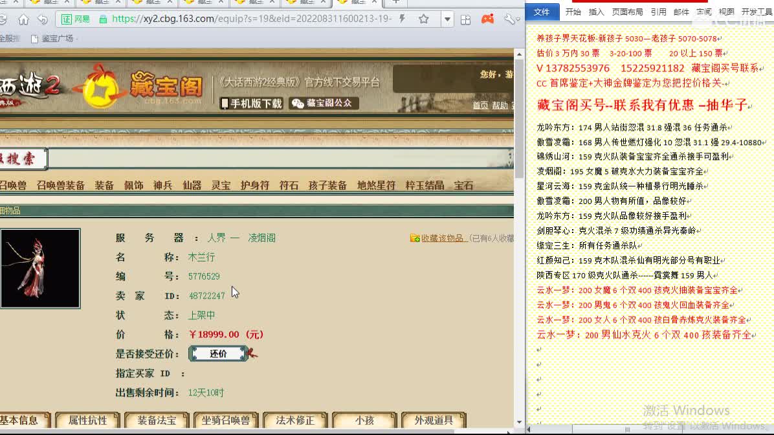This screenshot has width=774, height=435.
Task: Switch to 法术修正 tab
Action: (x=295, y=420)
